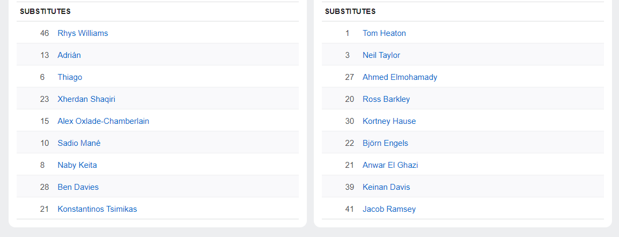Screen dimensions: 619x237
Task: Click the right Substitutes section header
Action: (350, 11)
